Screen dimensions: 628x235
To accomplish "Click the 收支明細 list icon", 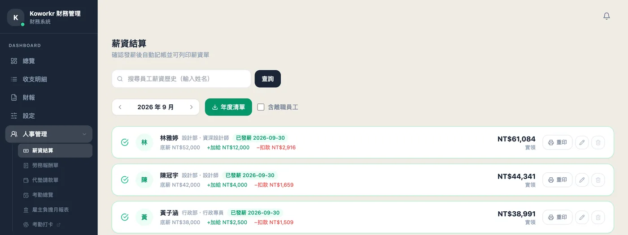I will point(14,79).
